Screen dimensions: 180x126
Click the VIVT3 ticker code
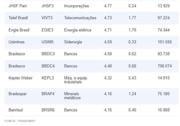[x=47, y=18]
